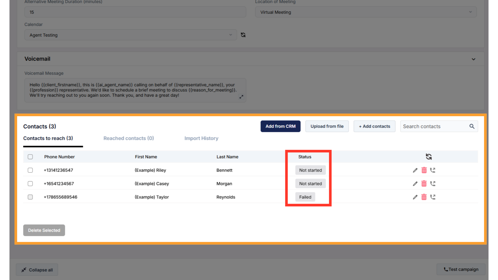The width and height of the screenshot is (498, 280).
Task: Click Add from CRM button
Action: click(x=280, y=126)
